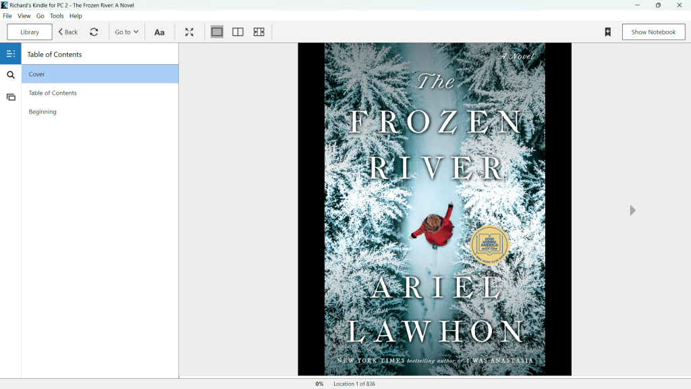Toggle the multi-page grid view layout
Screen dimensions: 691x389
pyautogui.click(x=258, y=32)
